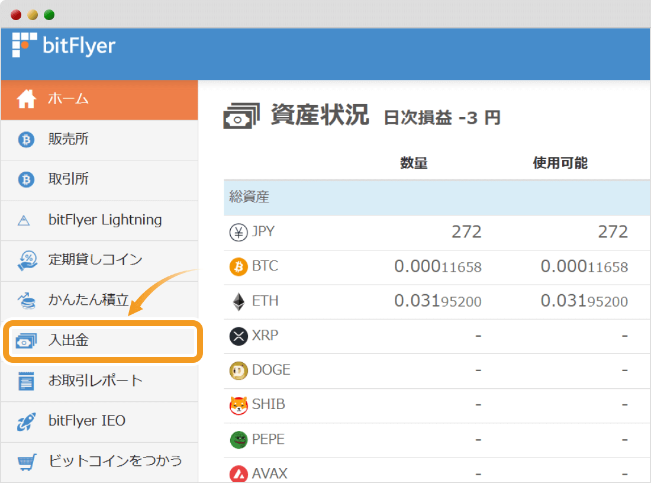Click BTC quantity 0.00011658
Viewport: 651px width, 483px height.
click(x=438, y=266)
